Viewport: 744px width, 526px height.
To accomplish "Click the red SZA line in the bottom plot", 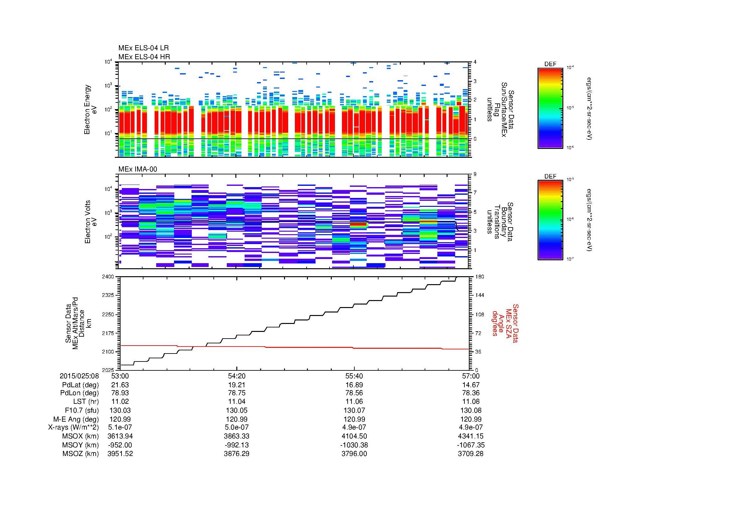I will (294, 347).
